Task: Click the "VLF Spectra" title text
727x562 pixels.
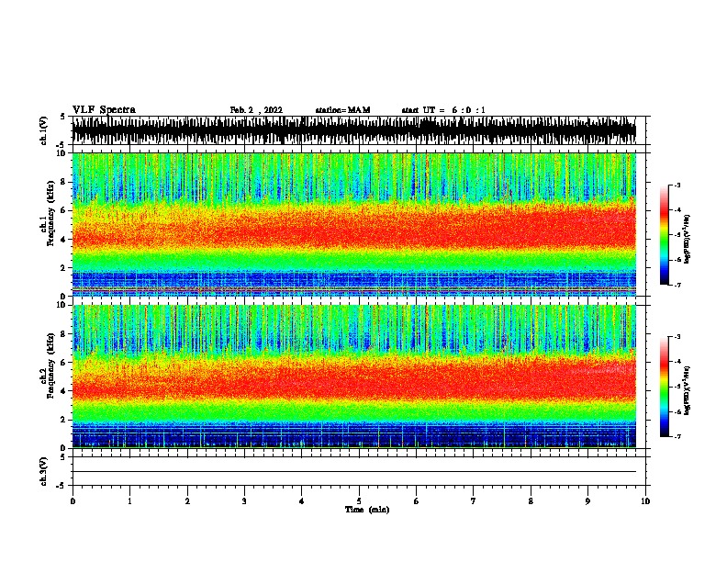Action: tap(104, 110)
